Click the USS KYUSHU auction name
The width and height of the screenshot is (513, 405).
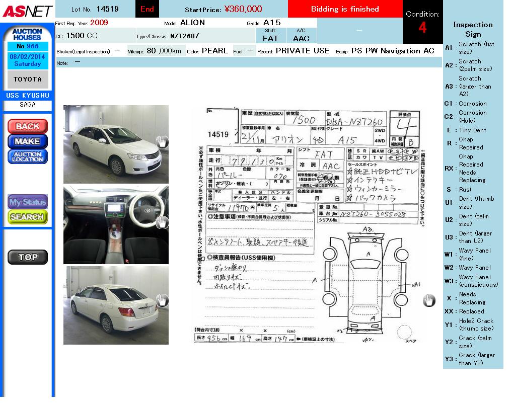(x=28, y=96)
